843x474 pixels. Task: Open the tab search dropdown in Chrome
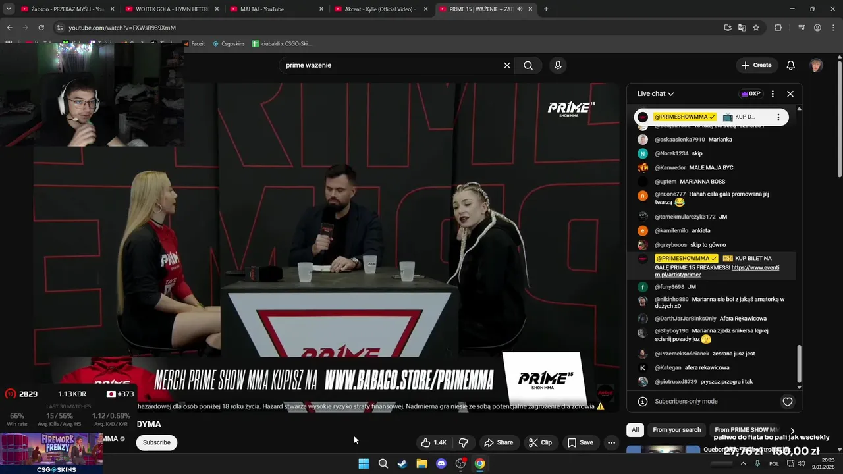[9, 9]
